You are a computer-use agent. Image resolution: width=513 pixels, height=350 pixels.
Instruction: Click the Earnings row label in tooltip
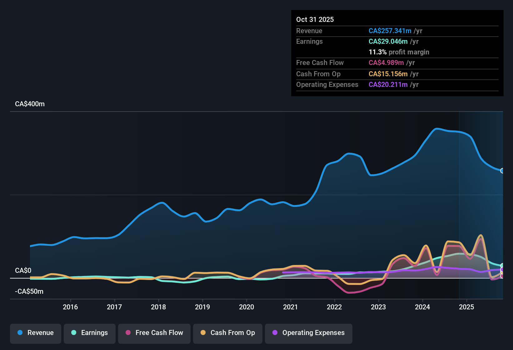[309, 41]
